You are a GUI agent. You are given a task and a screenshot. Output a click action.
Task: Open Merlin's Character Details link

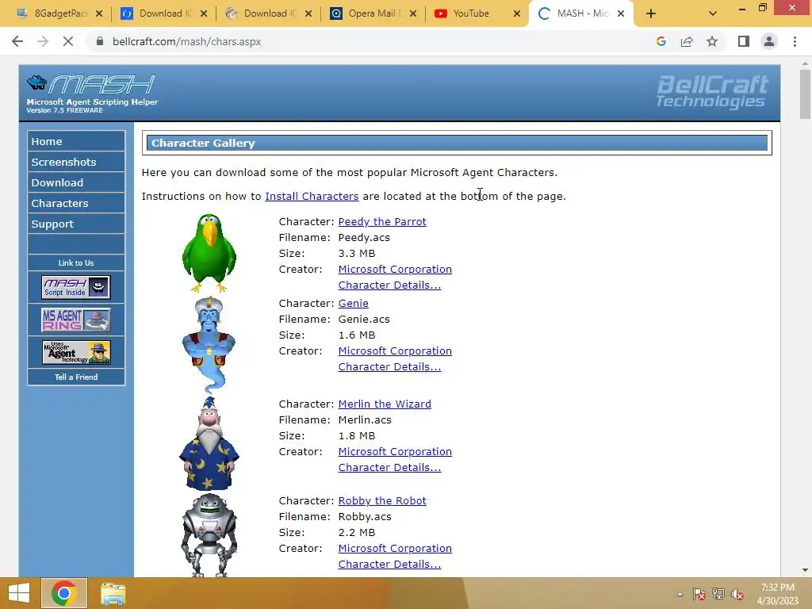pyautogui.click(x=389, y=468)
